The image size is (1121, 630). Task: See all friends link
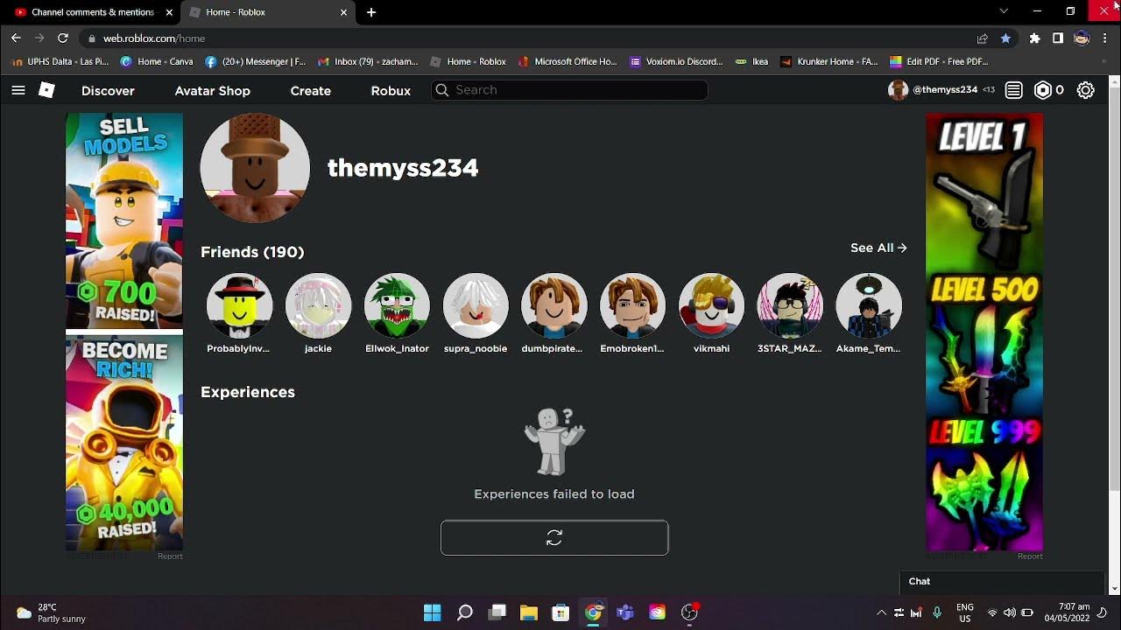878,248
